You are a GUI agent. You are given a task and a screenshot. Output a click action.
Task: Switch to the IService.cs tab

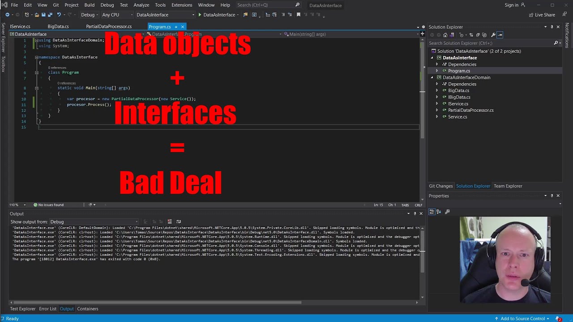(x=20, y=27)
